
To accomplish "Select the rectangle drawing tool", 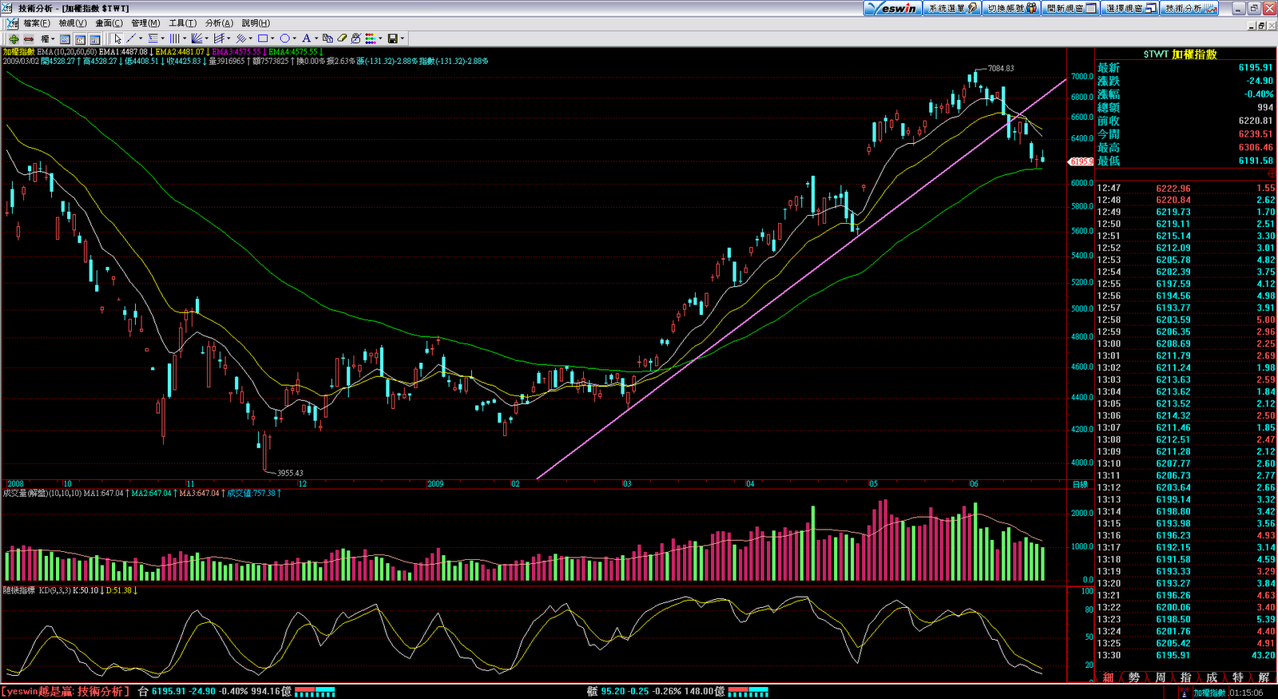I will (x=263, y=38).
